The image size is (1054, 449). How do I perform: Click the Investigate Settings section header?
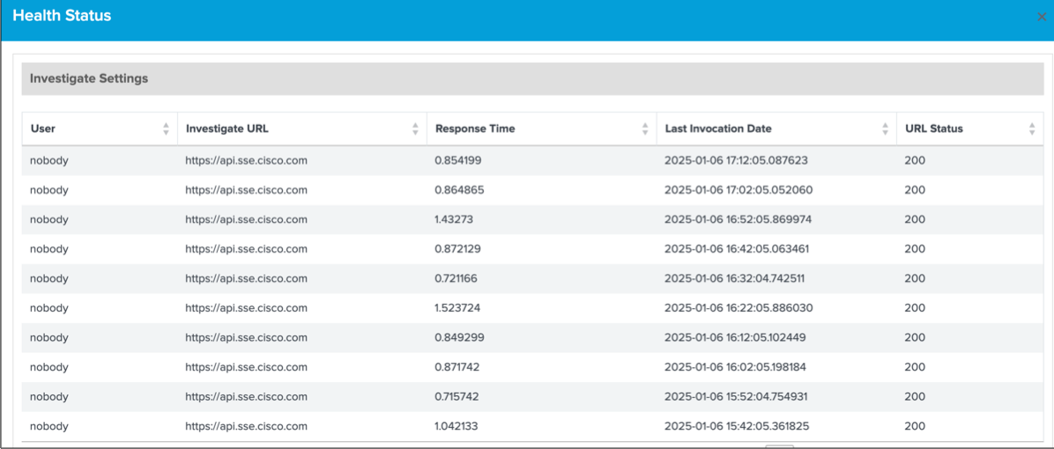point(89,78)
